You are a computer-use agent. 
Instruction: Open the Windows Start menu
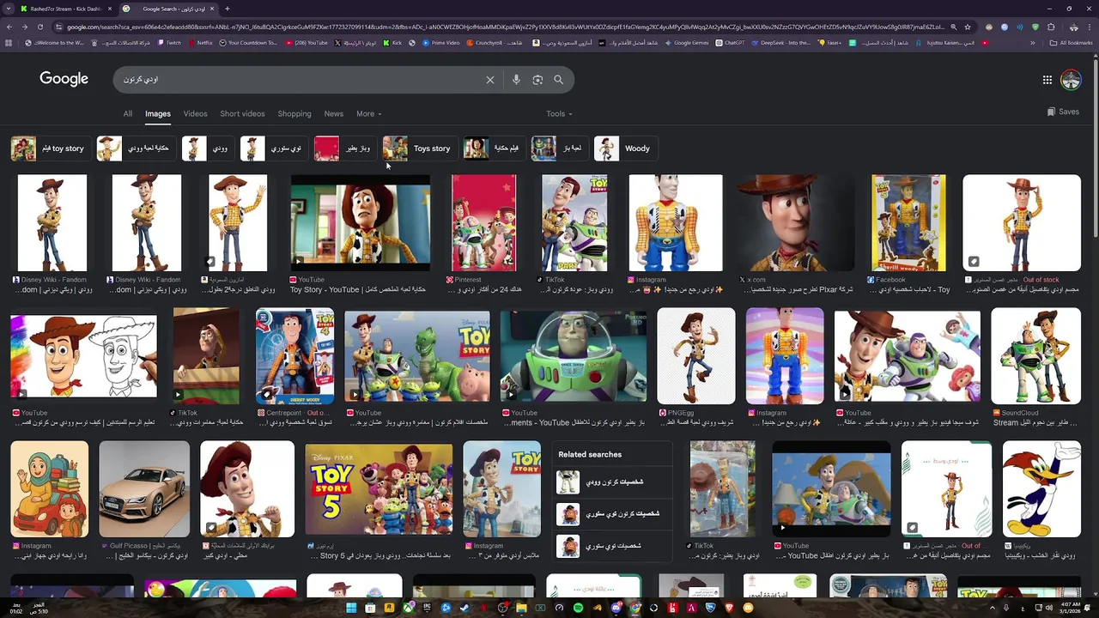pyautogui.click(x=351, y=608)
